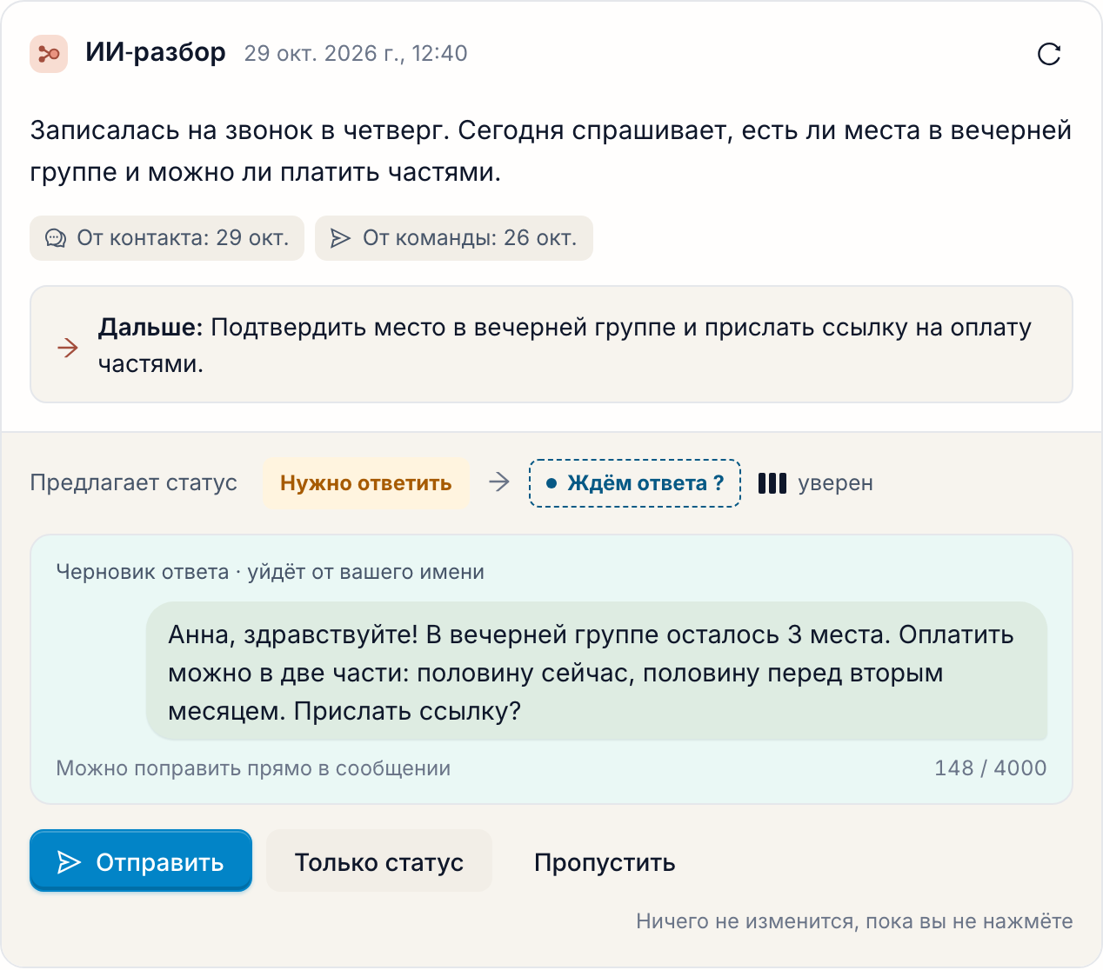Click the current status Нужно ответить badge
Image resolution: width=1103 pixels, height=970 pixels.
366,483
